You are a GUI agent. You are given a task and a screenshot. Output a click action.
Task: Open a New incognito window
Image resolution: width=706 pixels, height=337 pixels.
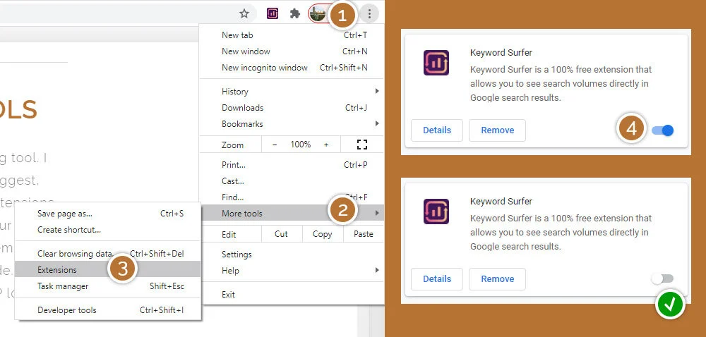[292, 68]
